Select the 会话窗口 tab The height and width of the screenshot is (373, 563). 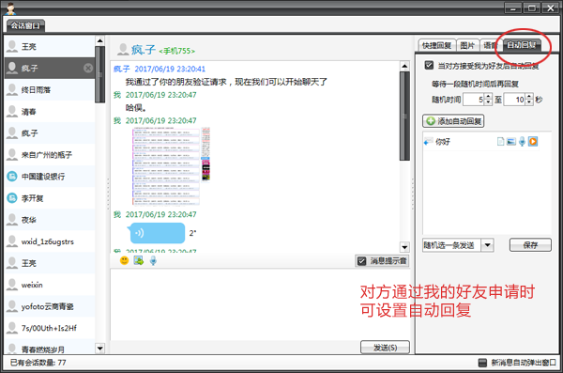[25, 25]
